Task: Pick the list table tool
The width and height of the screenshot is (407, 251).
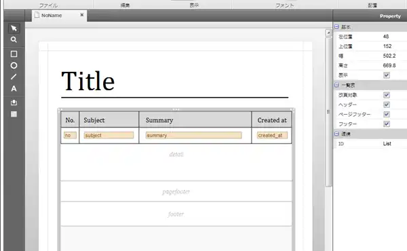Action: click(14, 114)
